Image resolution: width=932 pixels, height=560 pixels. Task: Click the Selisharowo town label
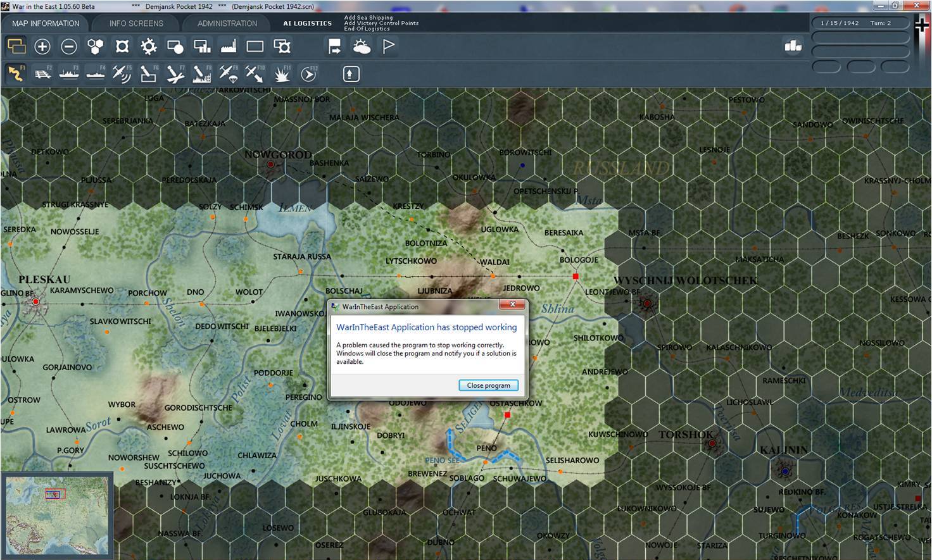(x=572, y=460)
